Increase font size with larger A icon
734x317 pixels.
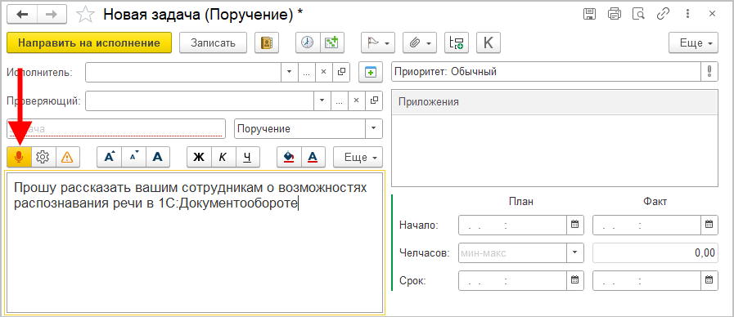coord(109,158)
